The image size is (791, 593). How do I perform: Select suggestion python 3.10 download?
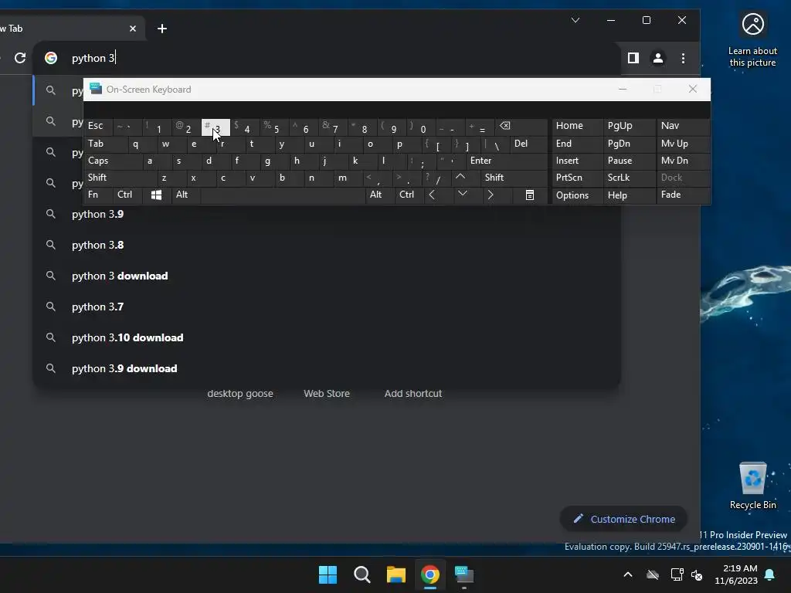[x=327, y=338]
